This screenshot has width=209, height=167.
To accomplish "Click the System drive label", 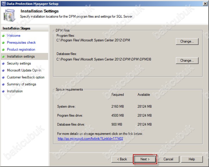I will 66,107.
